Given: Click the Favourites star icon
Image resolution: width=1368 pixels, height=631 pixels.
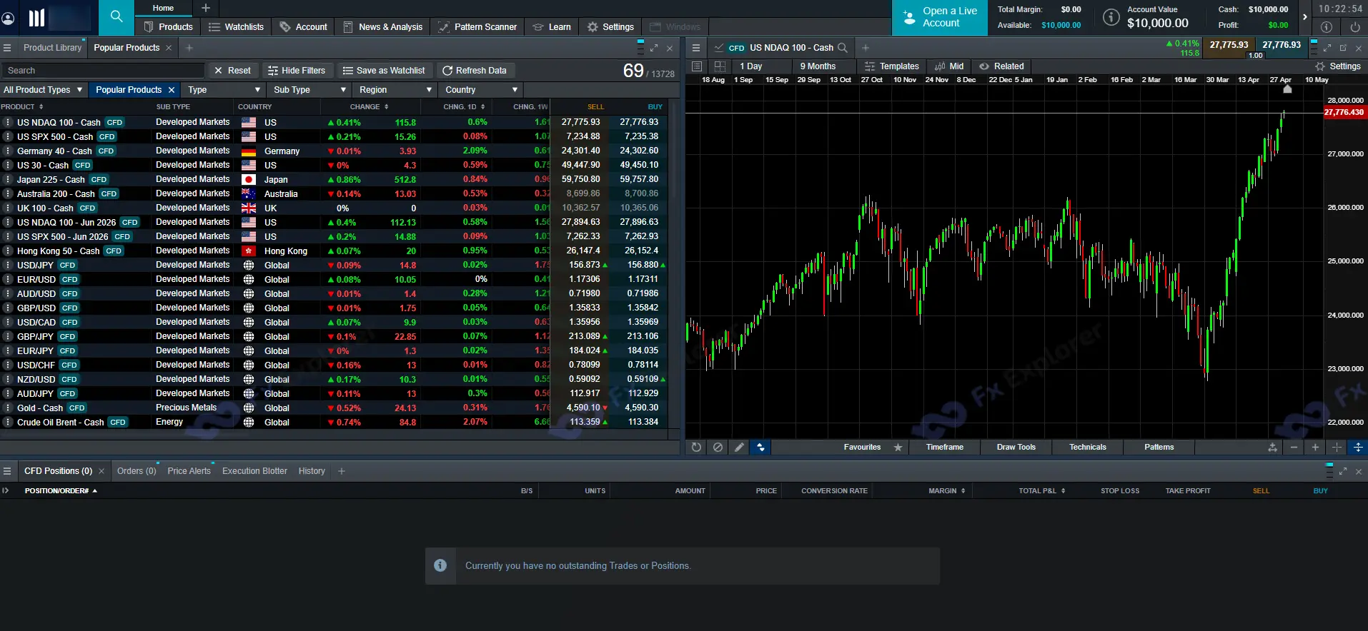Looking at the screenshot, I should 898,448.
